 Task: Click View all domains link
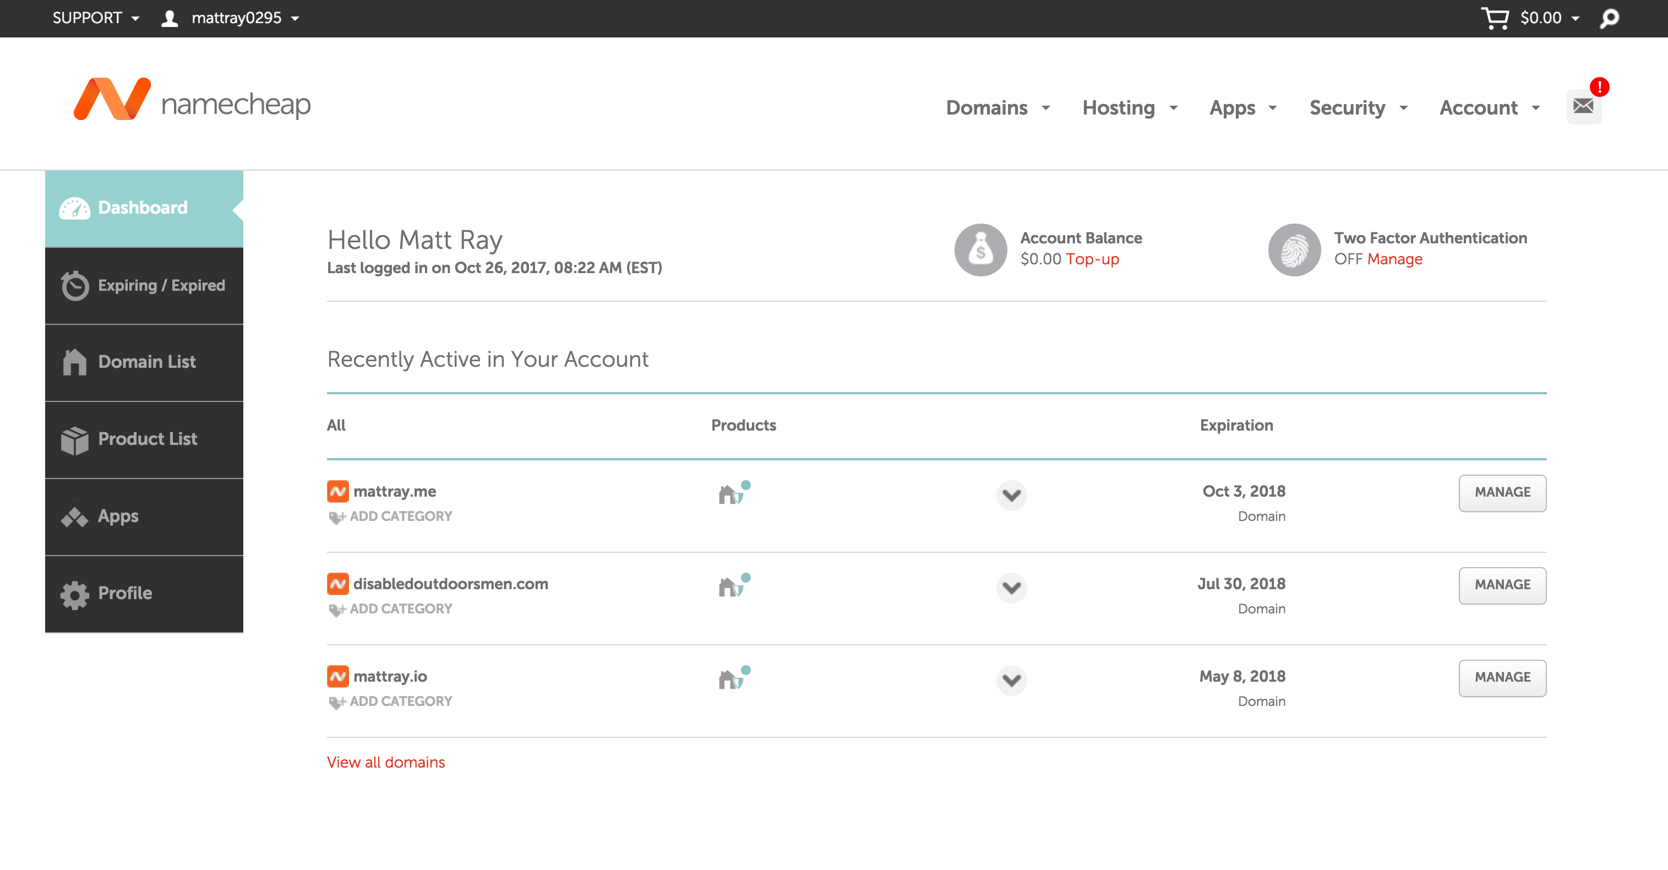(x=386, y=763)
